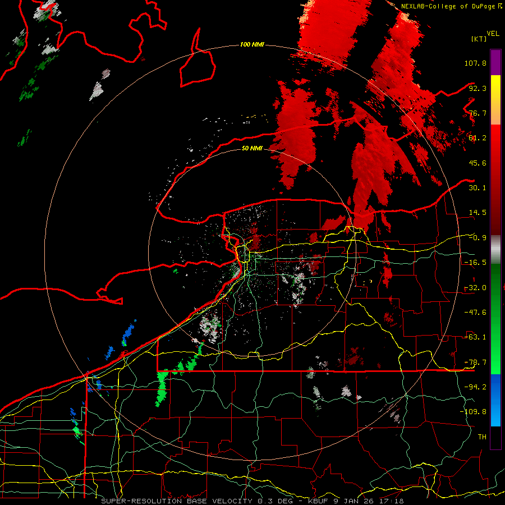Click the TH label on legend
Image resolution: width=505 pixels, height=505 pixels.
(x=482, y=437)
